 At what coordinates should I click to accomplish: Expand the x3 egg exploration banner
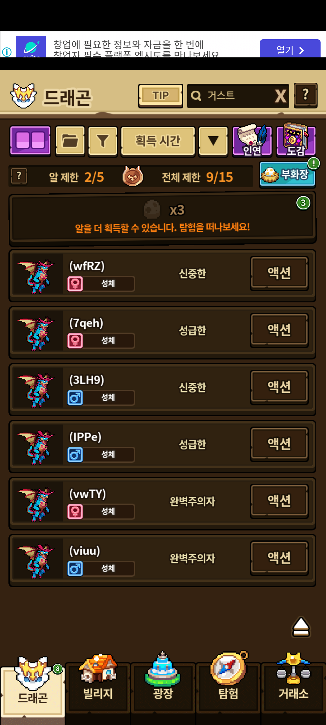[x=162, y=217]
